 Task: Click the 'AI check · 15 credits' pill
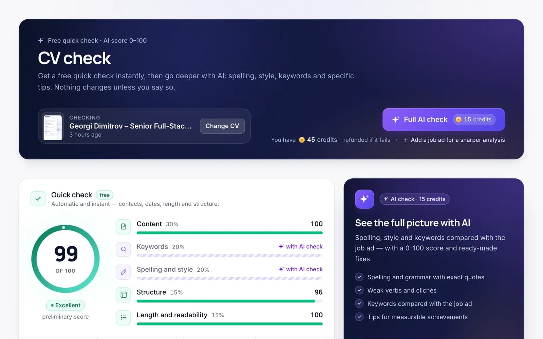(414, 199)
